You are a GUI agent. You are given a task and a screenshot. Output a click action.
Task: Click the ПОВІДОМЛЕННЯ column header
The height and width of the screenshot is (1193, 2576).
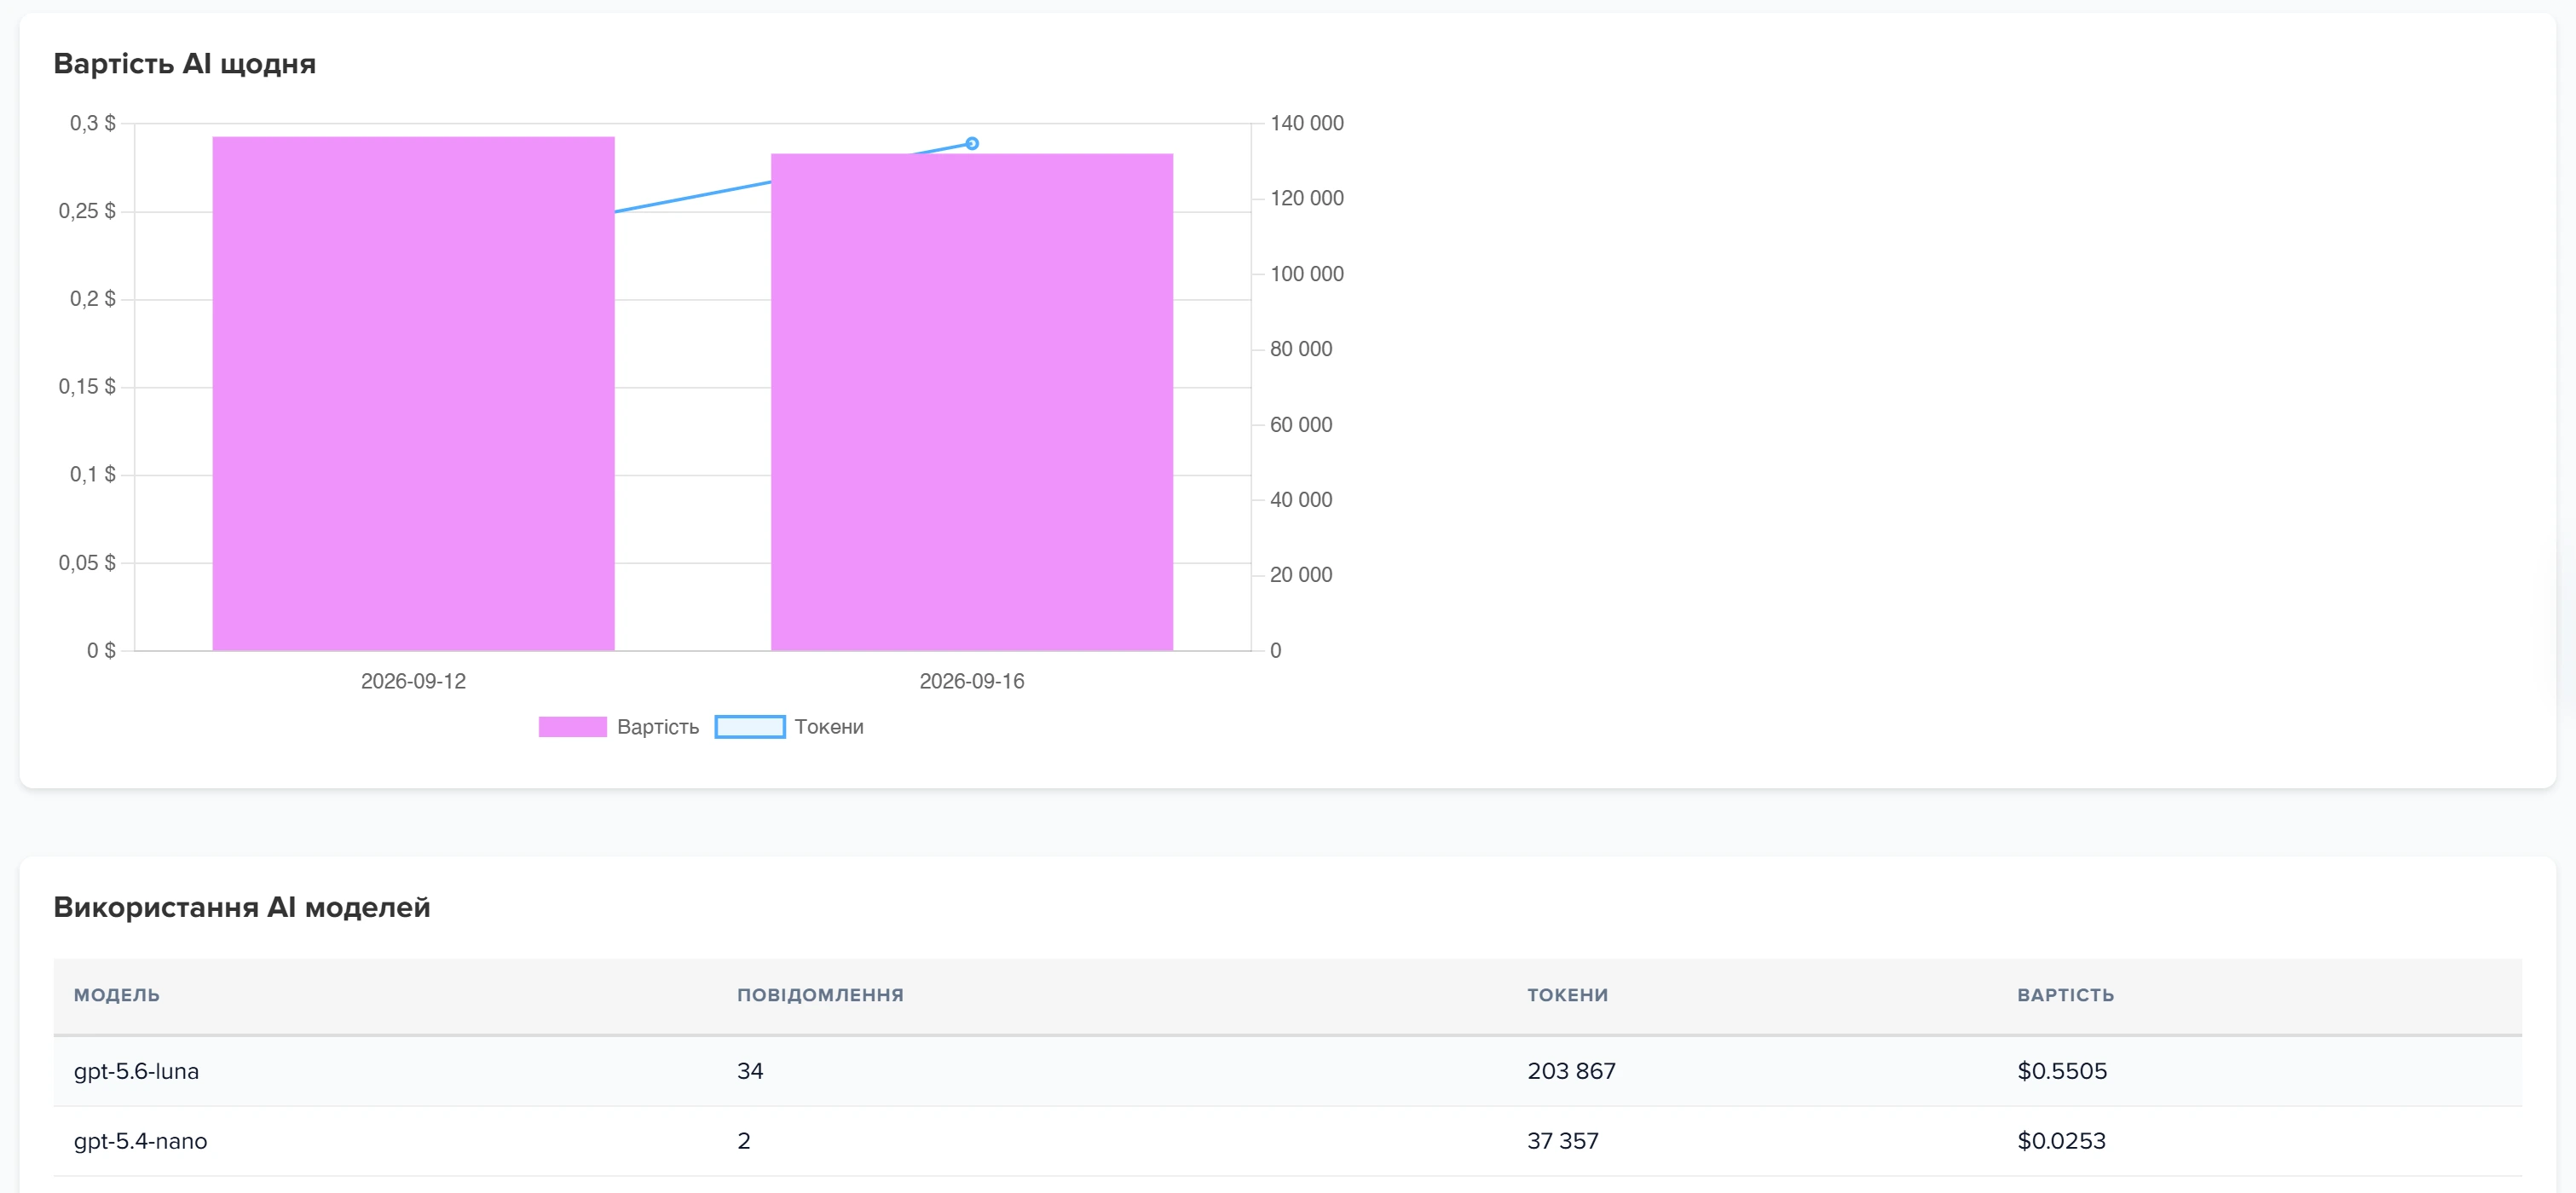click(820, 995)
